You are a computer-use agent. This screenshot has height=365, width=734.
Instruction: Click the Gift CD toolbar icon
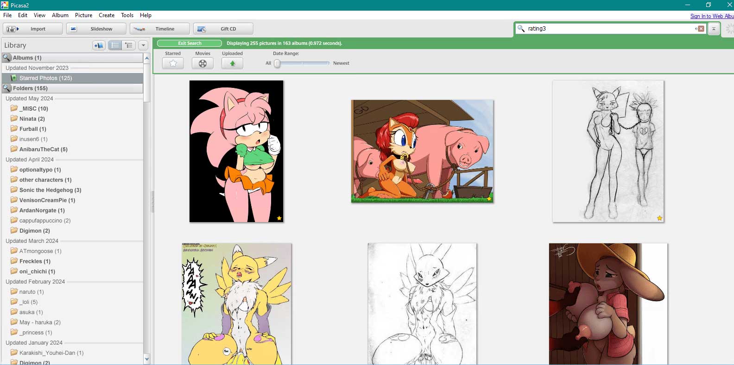[201, 29]
